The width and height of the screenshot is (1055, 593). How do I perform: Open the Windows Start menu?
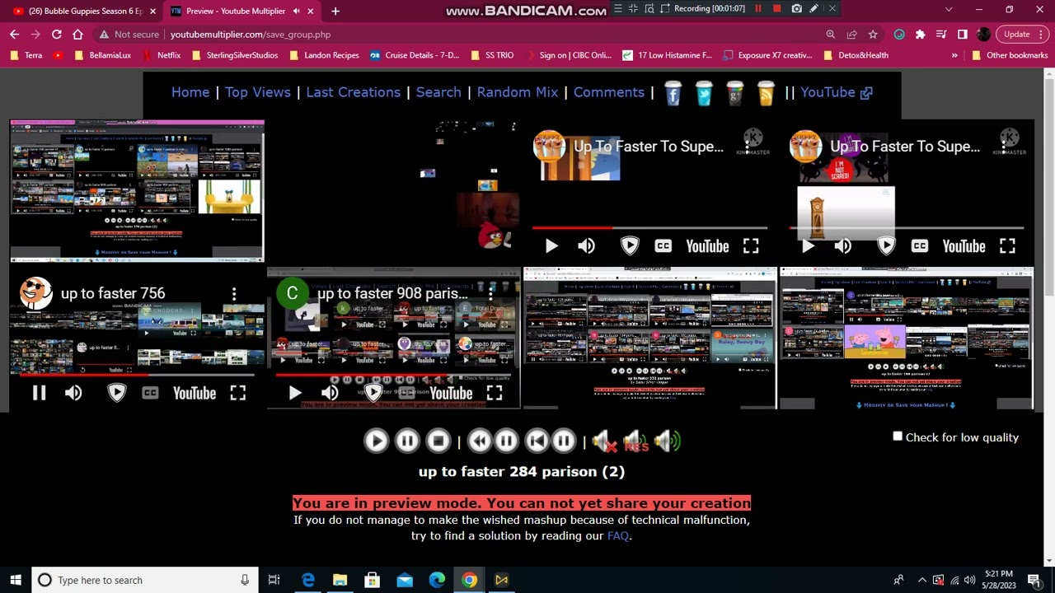pos(15,580)
